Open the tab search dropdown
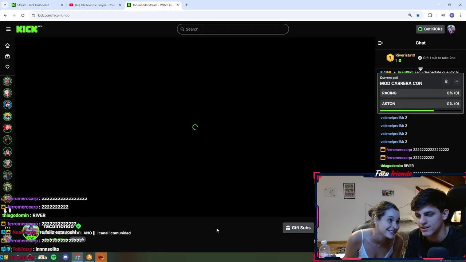The width and height of the screenshot is (466, 262). pyautogui.click(x=5, y=5)
